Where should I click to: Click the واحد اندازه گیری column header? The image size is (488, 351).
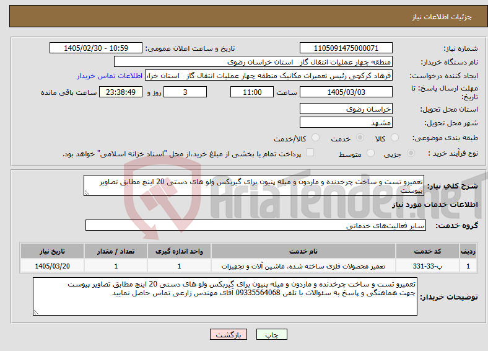tap(179, 251)
